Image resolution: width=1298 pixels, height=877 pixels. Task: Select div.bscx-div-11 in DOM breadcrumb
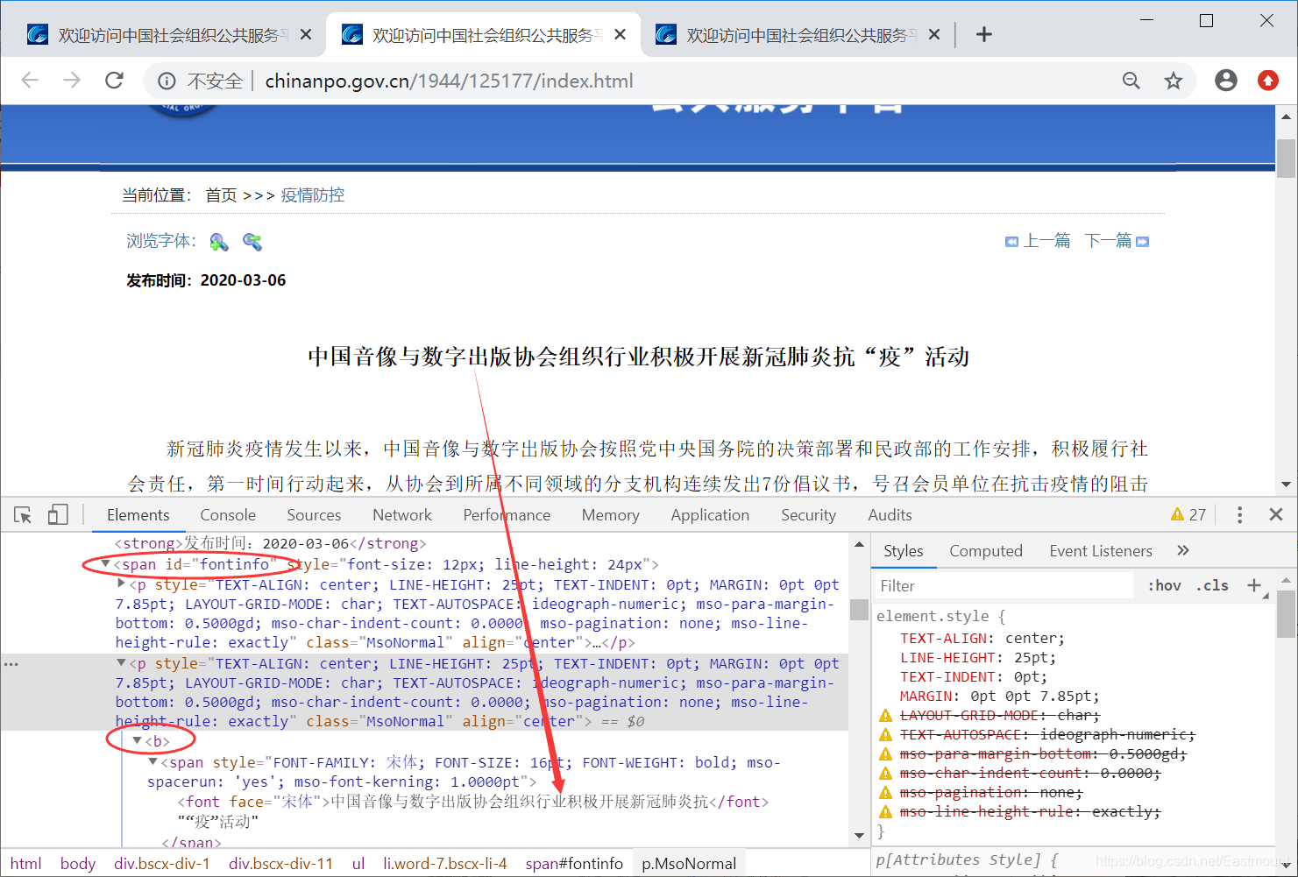coord(280,864)
